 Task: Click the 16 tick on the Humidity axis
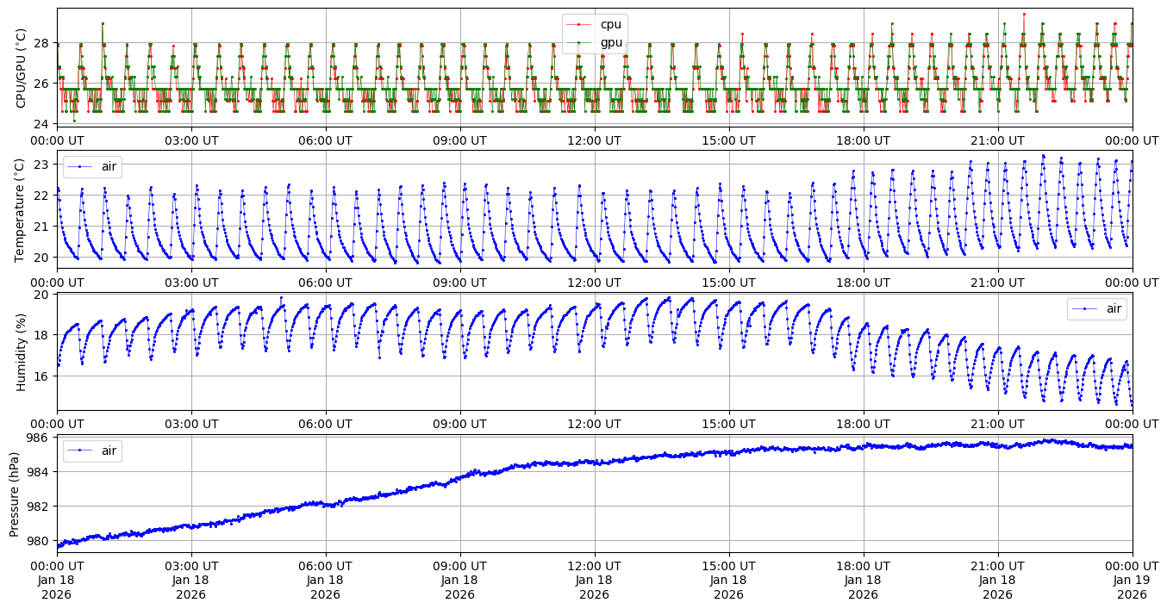pos(43,376)
